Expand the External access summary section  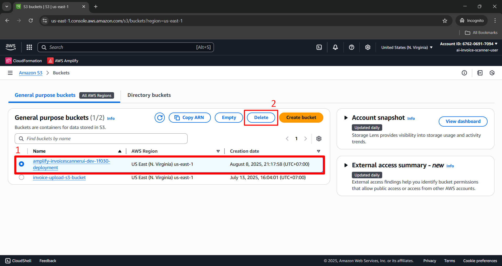(346, 165)
